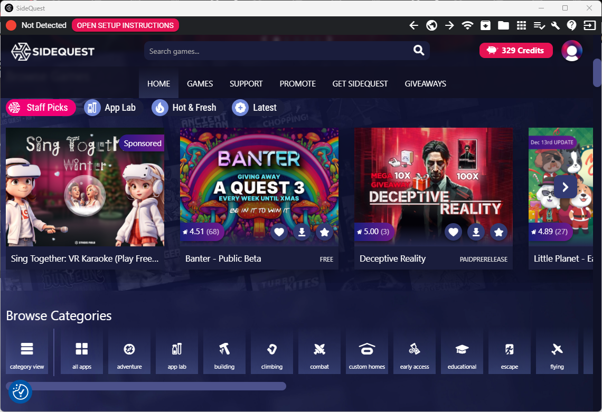Viewport: 602px width, 412px height.
Task: Click the red Not Detected status indicator
Action: [11, 25]
